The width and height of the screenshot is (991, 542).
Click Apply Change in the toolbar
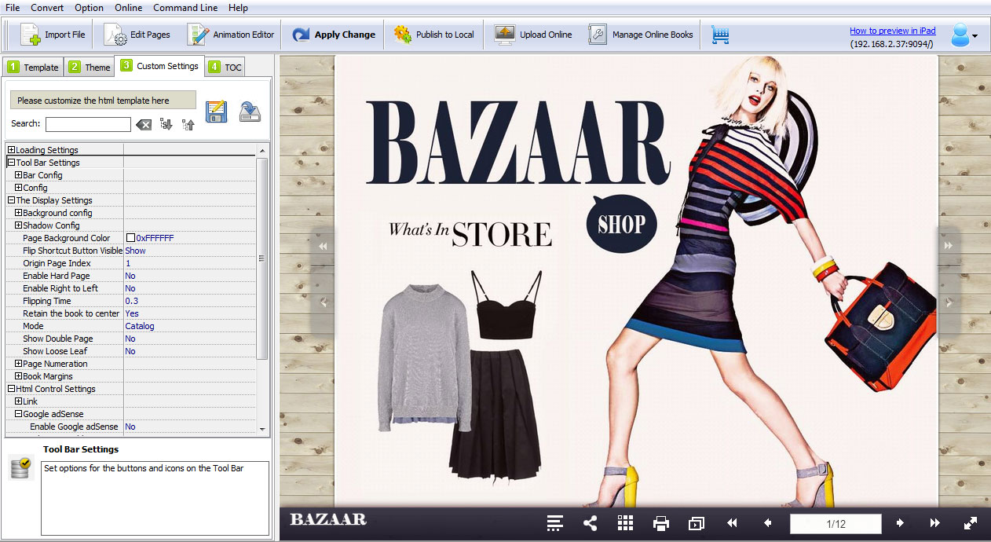tap(334, 35)
